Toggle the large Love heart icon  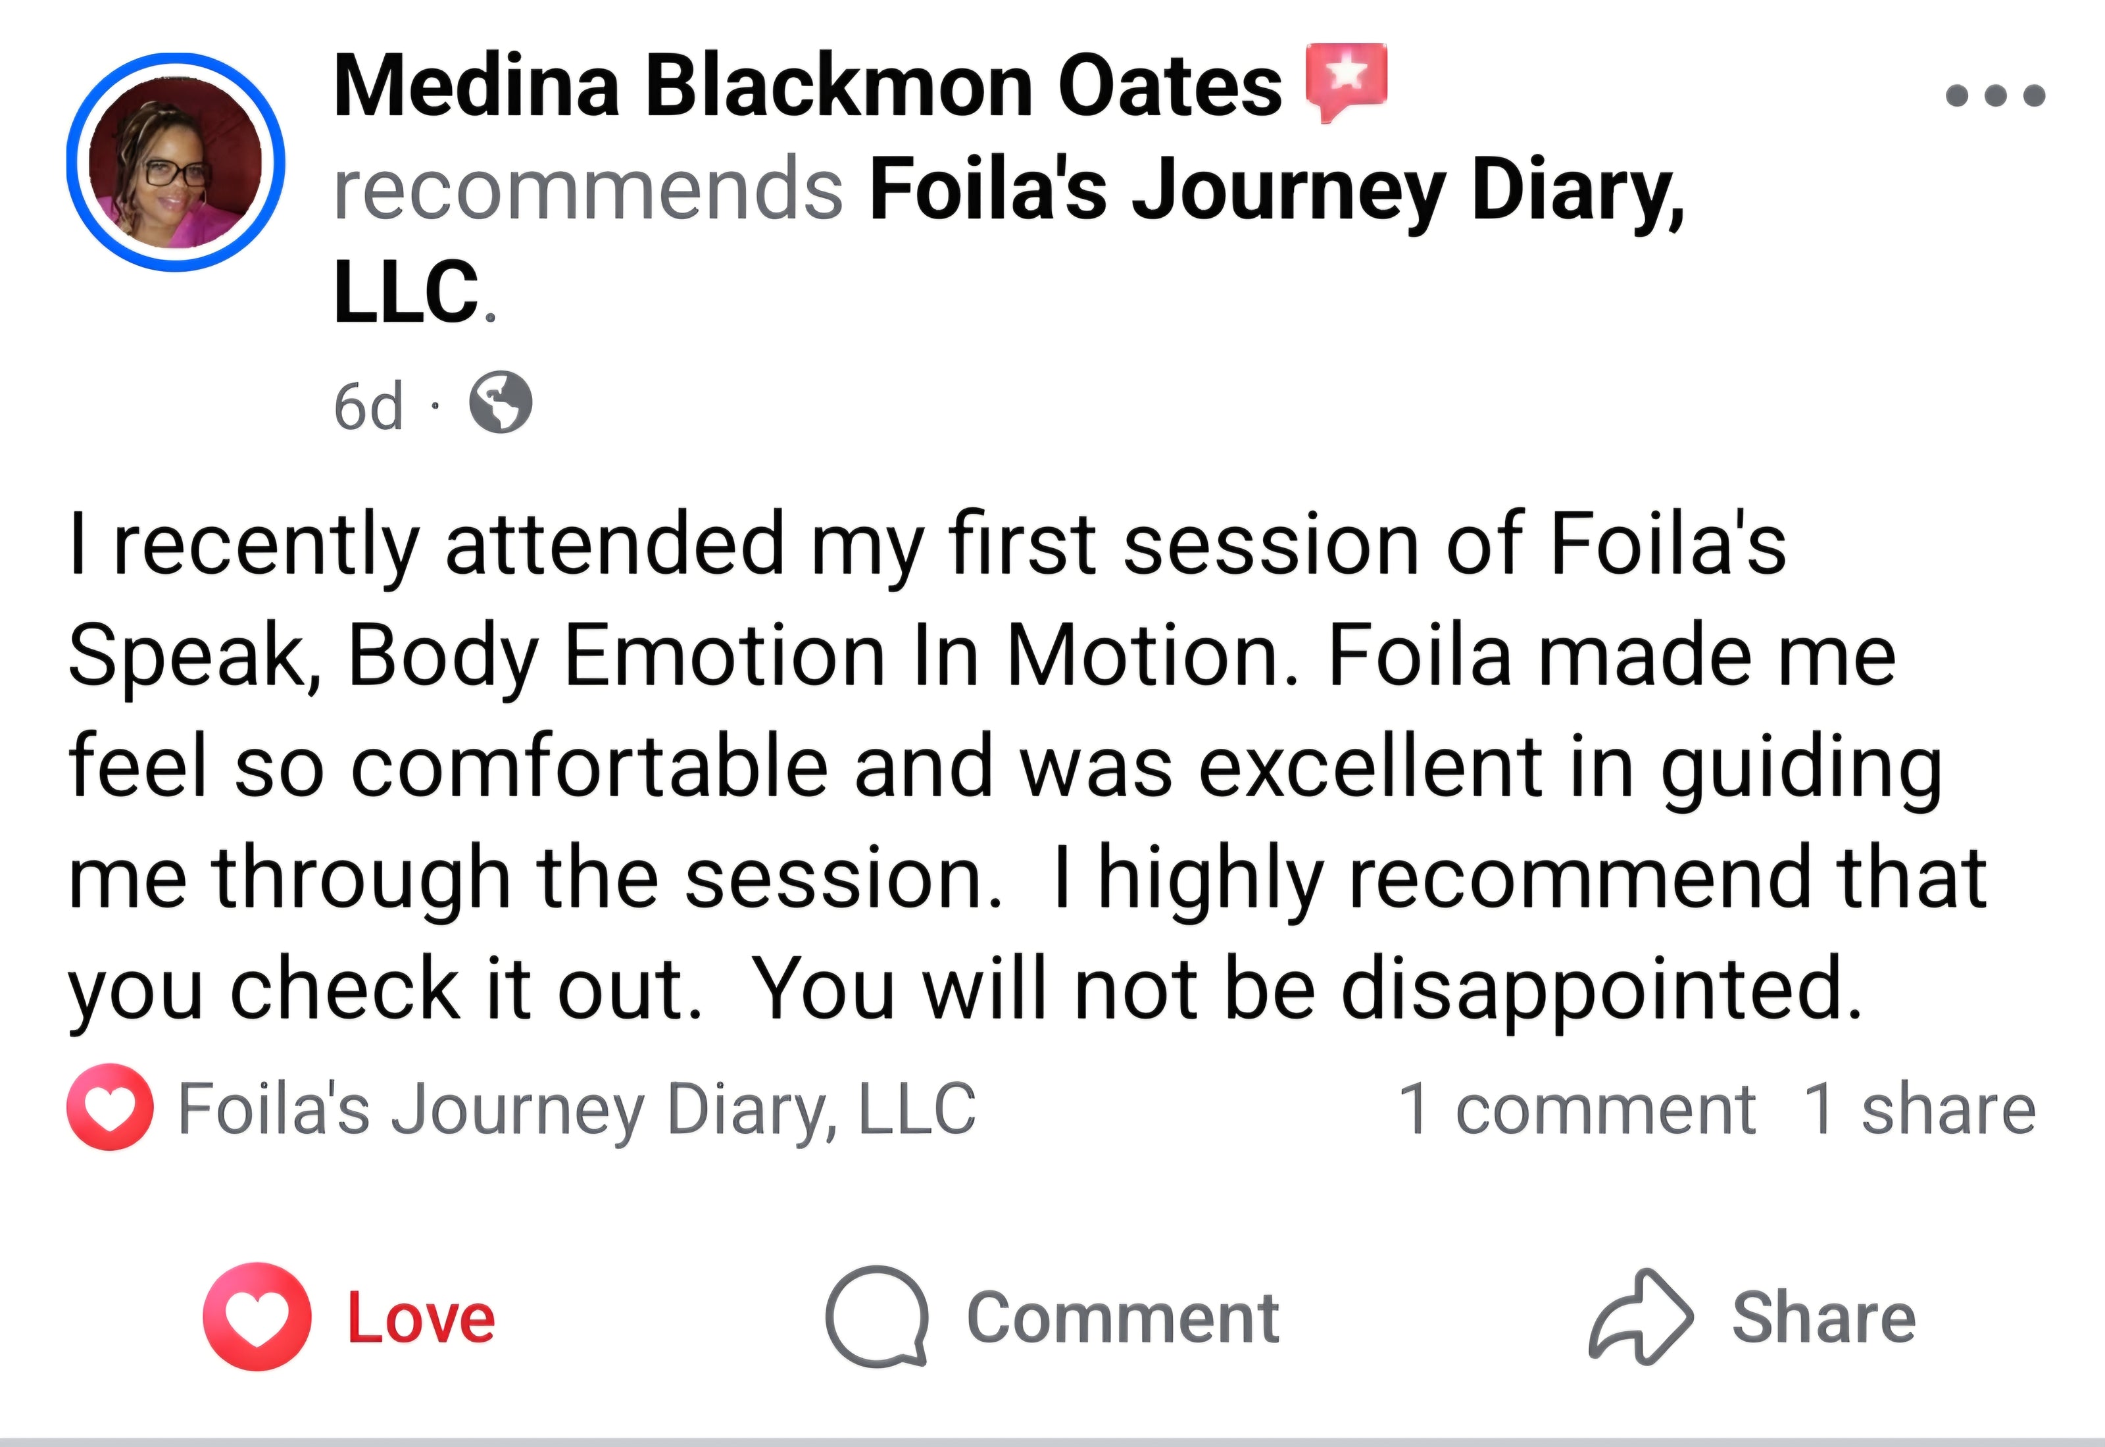(257, 1317)
